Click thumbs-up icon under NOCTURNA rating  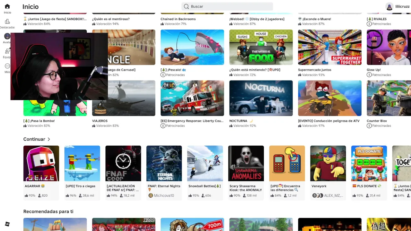231,126
